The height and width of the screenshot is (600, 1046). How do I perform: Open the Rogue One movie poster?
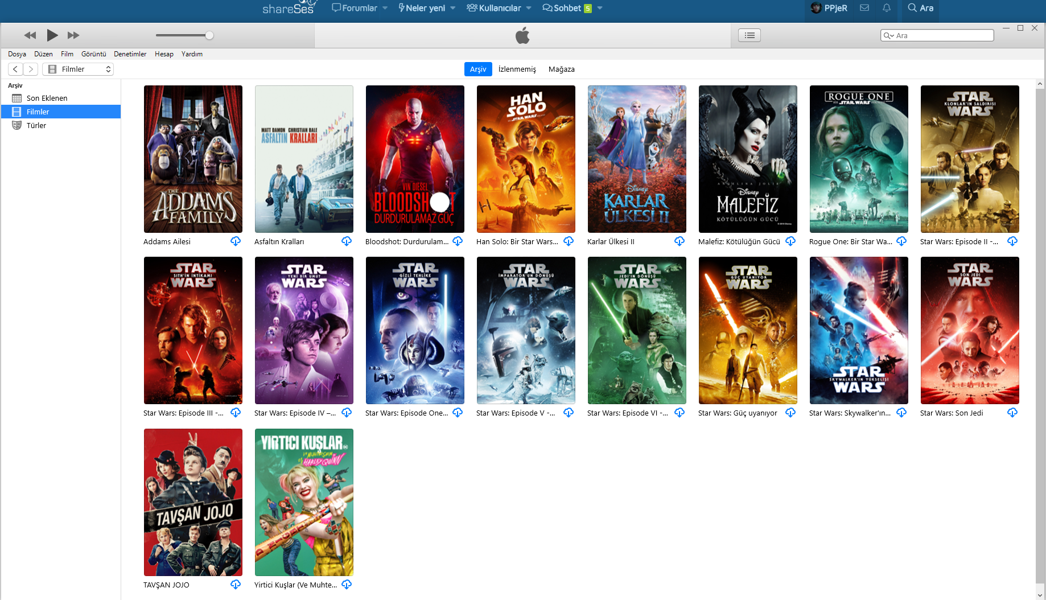click(x=859, y=159)
